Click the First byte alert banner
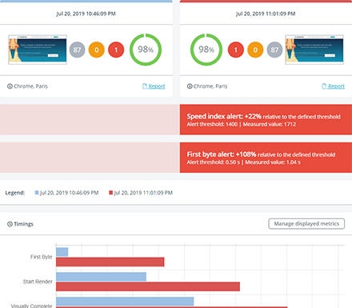Image resolution: width=352 pixels, height=308 pixels. [x=266, y=158]
